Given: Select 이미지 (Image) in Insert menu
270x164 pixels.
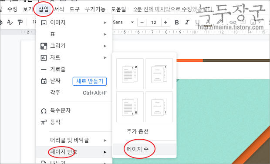Looking at the screenshot, I should coord(74,23).
